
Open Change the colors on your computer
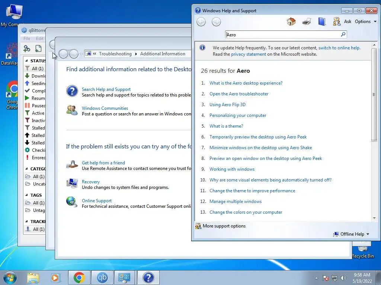click(246, 212)
